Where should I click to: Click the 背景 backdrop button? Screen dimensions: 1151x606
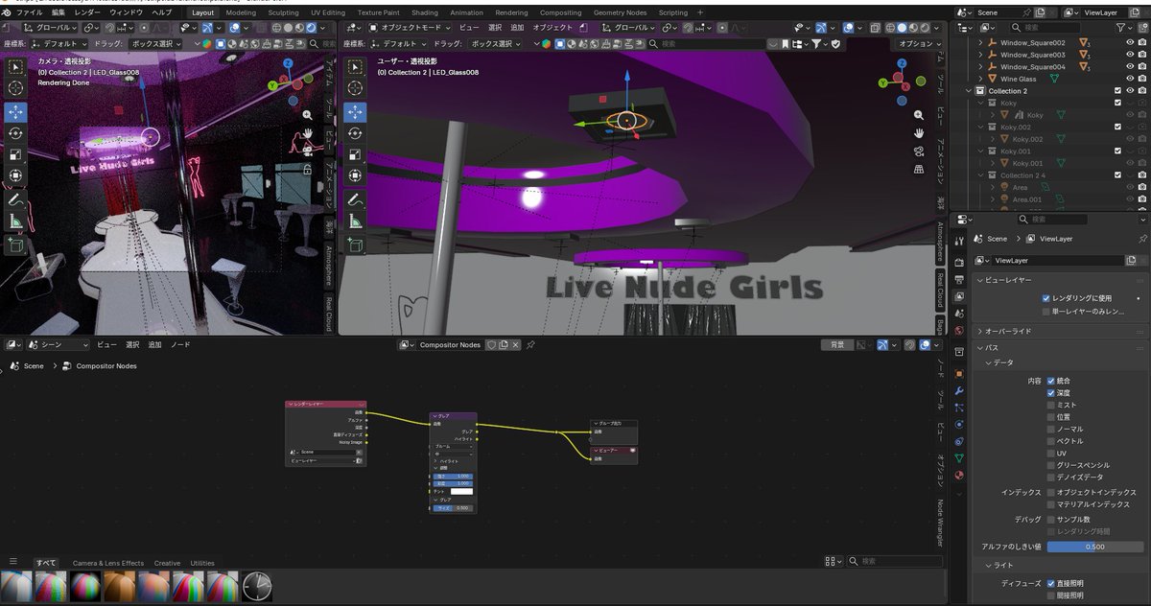[837, 344]
